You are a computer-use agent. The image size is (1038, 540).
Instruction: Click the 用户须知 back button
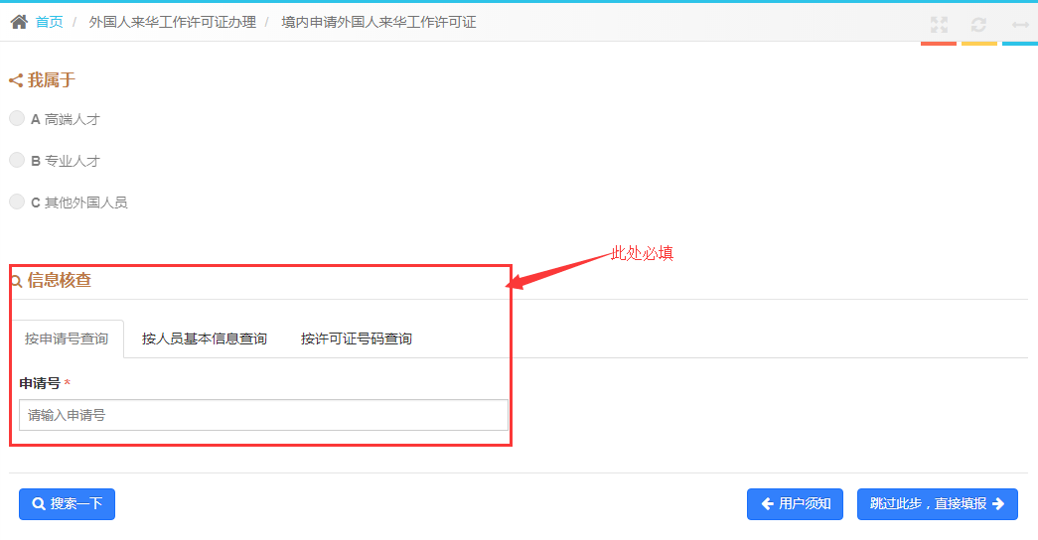pyautogui.click(x=796, y=503)
